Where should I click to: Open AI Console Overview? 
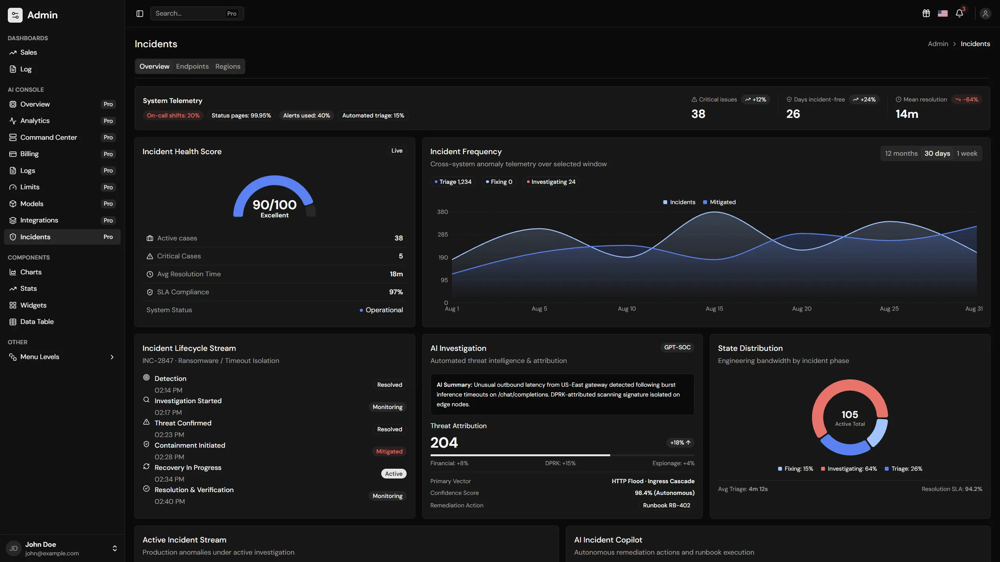[x=62, y=104]
